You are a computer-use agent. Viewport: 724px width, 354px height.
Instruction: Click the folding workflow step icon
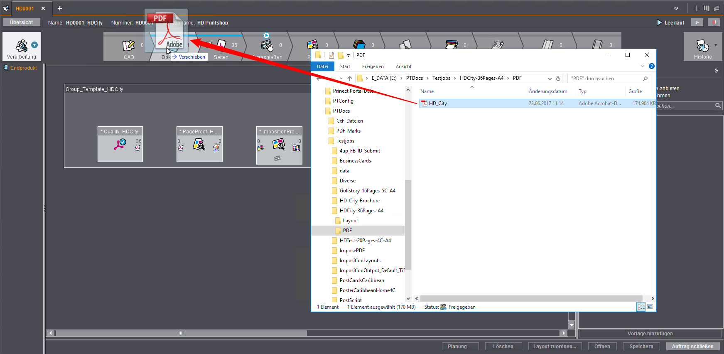tap(548, 44)
